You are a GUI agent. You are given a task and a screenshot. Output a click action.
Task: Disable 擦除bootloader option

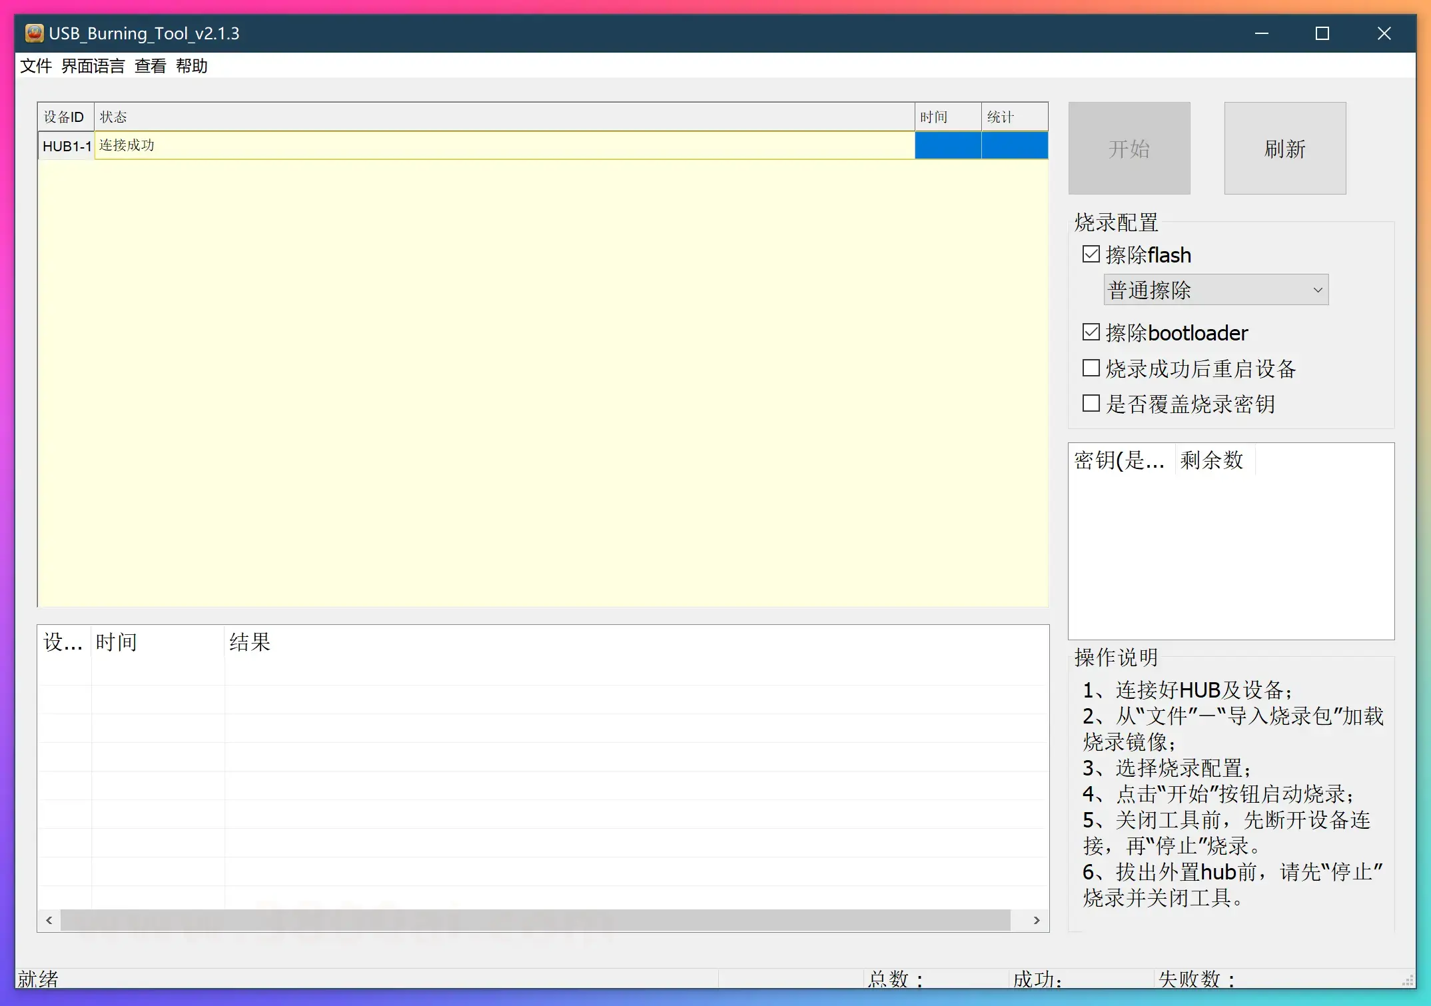[x=1090, y=332]
